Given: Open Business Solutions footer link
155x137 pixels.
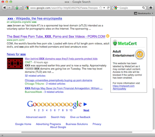Looking at the screenshot, I should coord(77,124).
